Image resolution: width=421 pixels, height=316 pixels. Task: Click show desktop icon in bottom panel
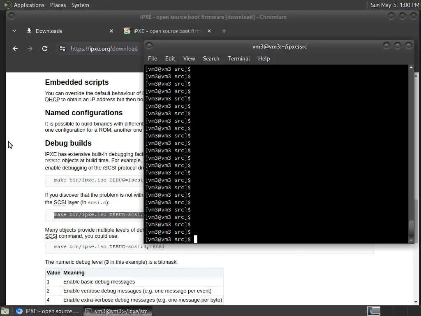5,311
